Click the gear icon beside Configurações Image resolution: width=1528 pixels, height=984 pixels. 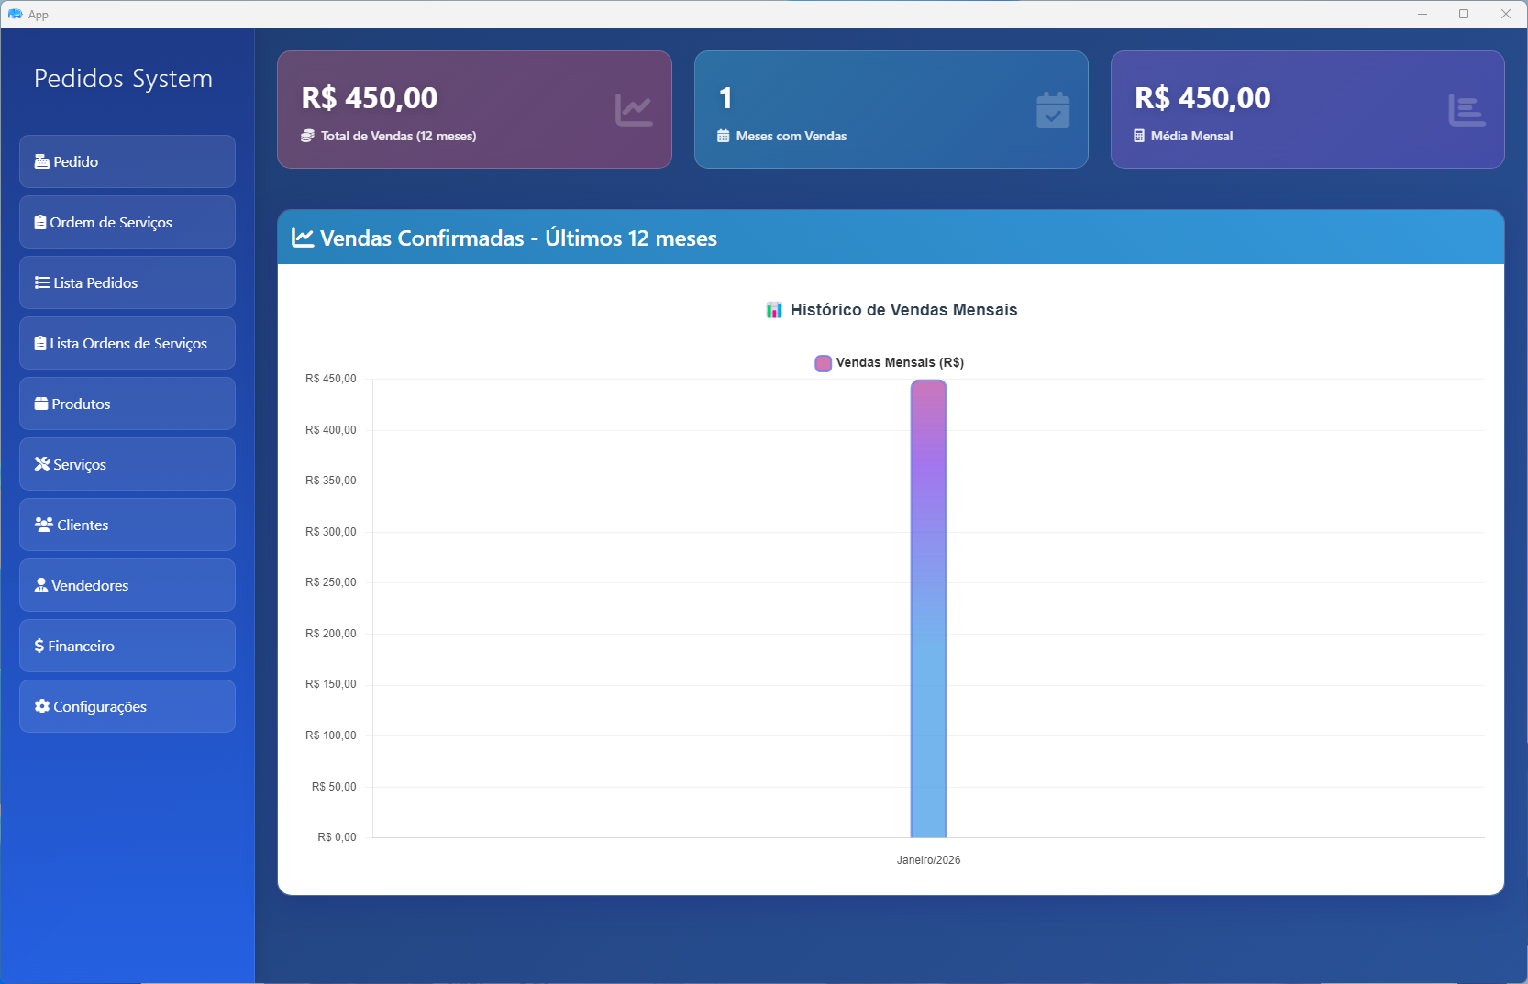42,706
